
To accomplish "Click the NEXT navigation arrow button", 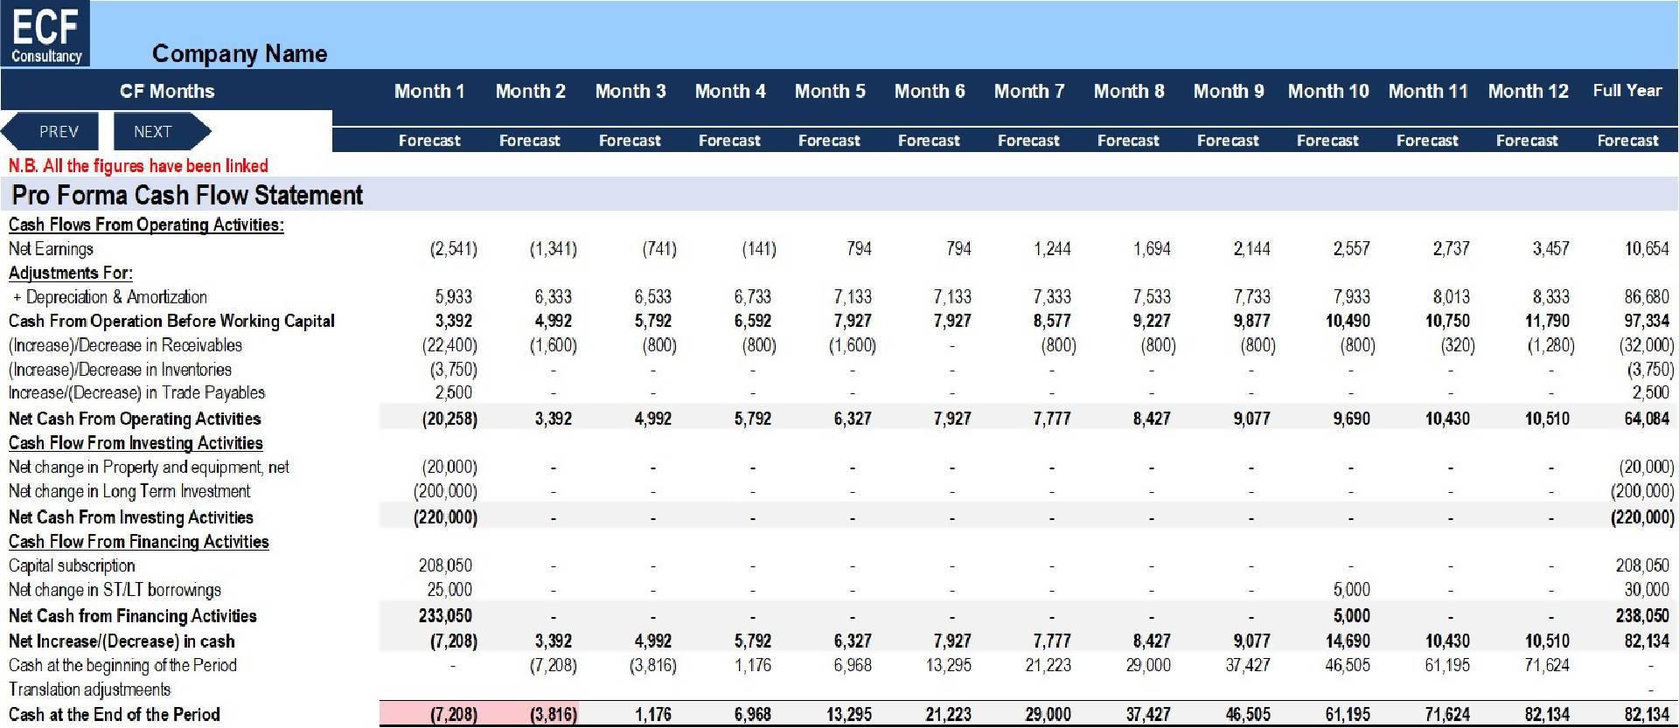I will [x=161, y=132].
